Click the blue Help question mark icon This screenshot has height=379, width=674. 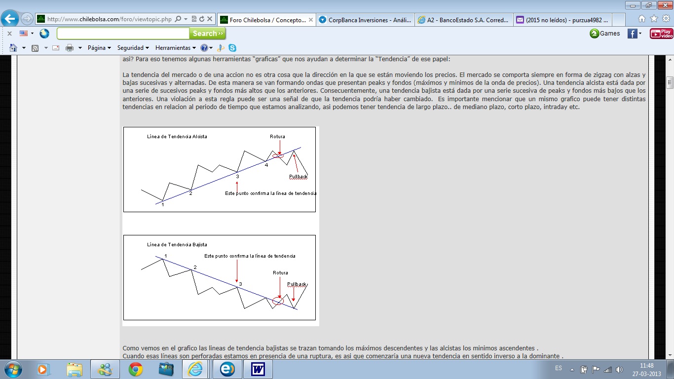pos(204,48)
